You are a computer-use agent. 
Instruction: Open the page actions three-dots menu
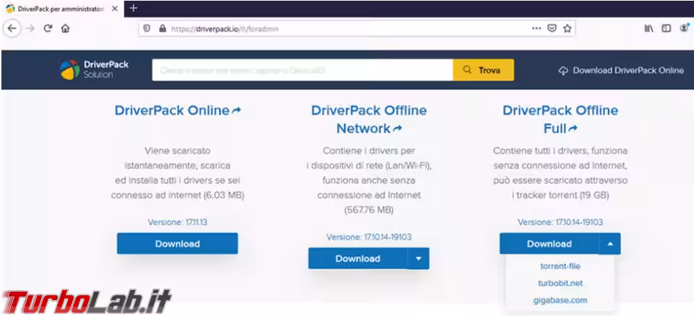[x=536, y=28]
